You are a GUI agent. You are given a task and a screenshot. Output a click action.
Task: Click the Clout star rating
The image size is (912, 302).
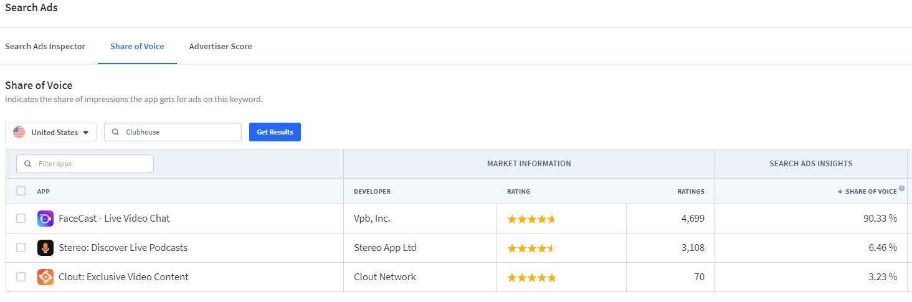(531, 278)
